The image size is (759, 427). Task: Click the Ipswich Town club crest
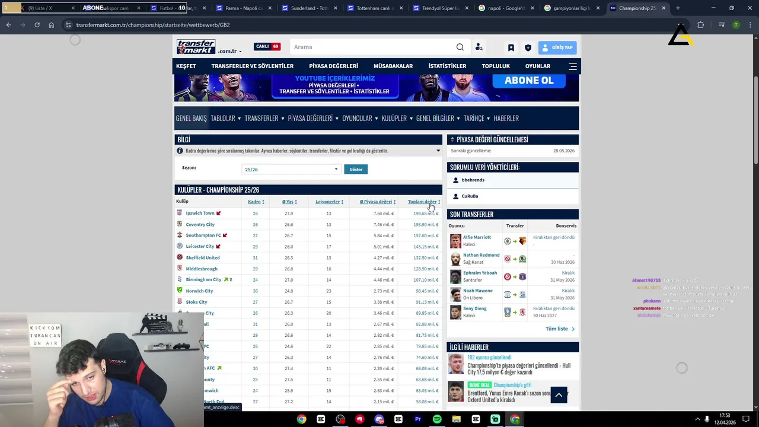180,213
